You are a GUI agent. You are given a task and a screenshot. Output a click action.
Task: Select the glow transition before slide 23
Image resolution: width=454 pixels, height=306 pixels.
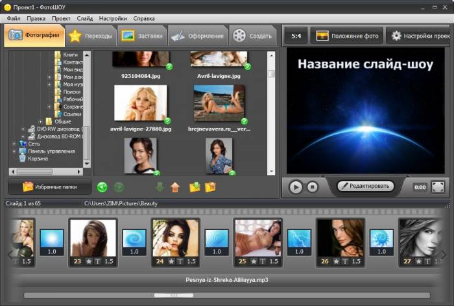coord(52,242)
